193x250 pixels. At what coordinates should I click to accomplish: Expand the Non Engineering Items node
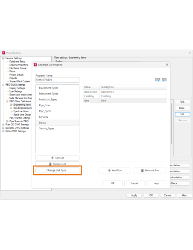tap(11, 108)
